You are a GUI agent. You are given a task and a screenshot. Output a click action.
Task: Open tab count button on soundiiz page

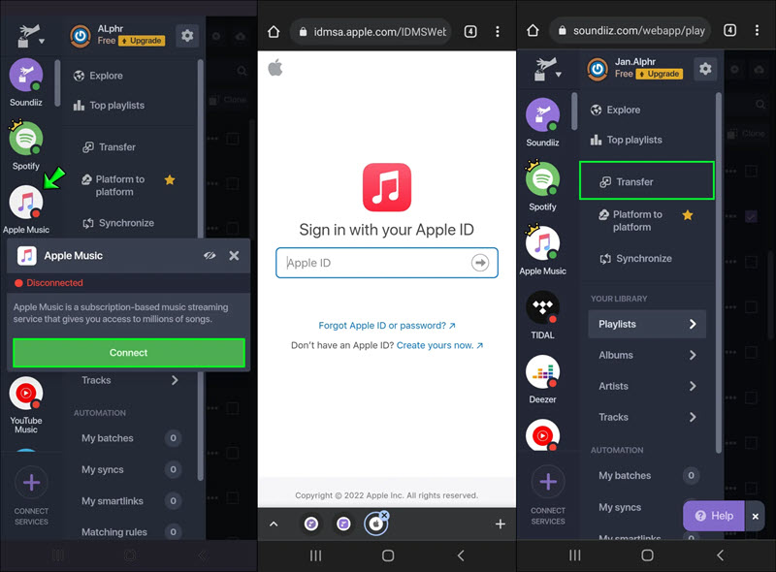(729, 31)
